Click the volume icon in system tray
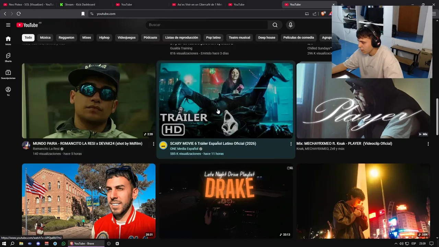Image resolution: width=439 pixels, height=247 pixels. (401, 244)
